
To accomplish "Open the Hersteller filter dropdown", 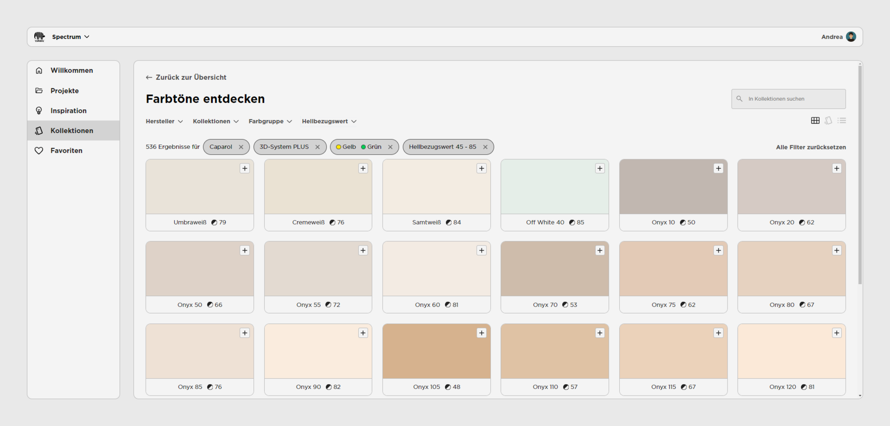I will (x=164, y=121).
